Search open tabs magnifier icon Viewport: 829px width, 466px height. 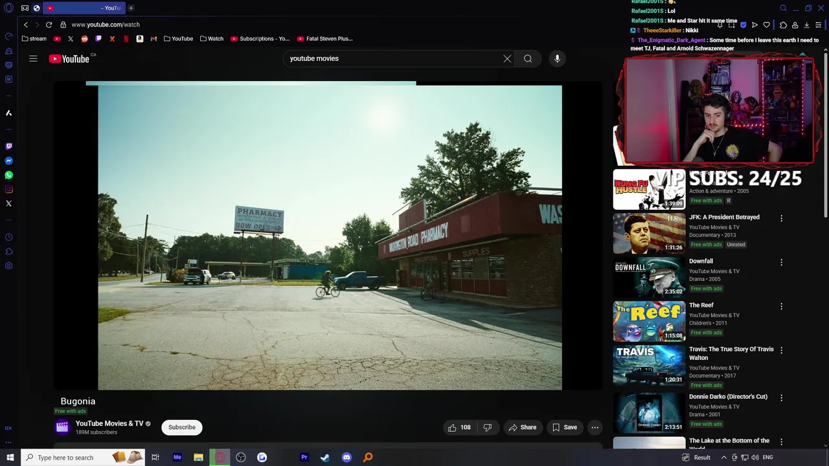[783, 8]
